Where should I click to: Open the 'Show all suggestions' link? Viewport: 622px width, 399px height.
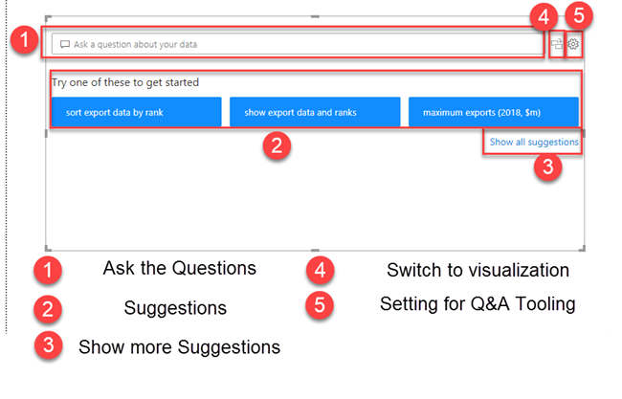click(x=534, y=142)
